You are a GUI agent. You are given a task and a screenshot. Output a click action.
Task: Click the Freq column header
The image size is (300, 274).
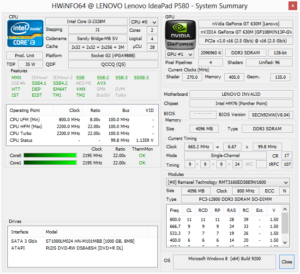pyautogui.click(x=175, y=210)
